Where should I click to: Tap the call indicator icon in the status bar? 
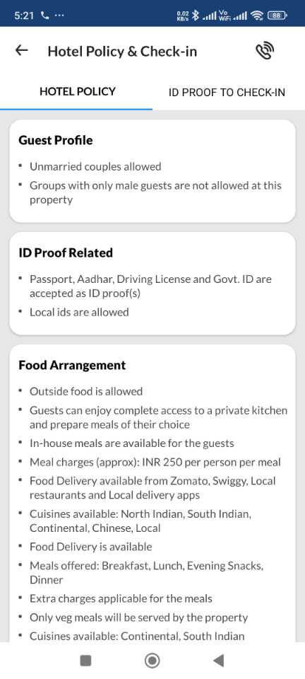(x=44, y=16)
